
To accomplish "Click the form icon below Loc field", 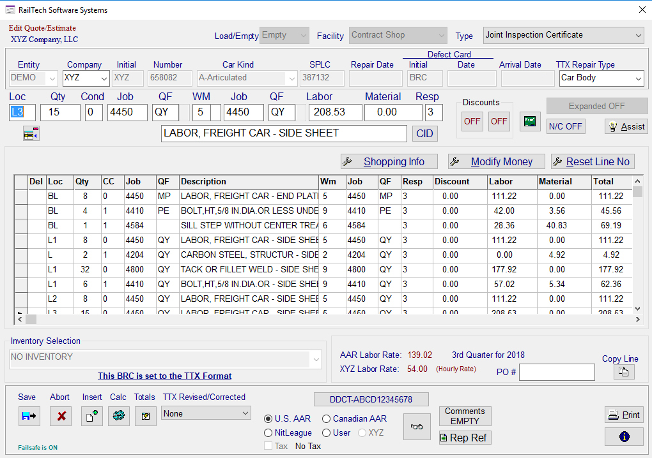I will pos(31,133).
